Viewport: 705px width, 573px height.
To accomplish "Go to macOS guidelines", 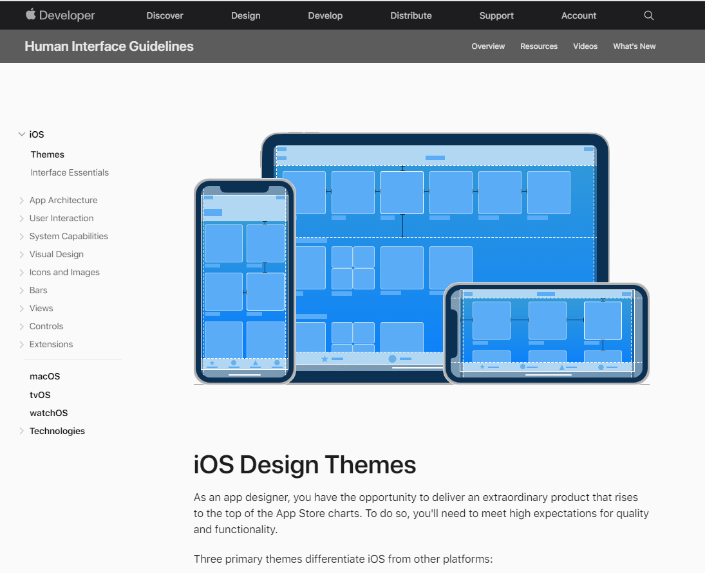I will click(x=44, y=376).
